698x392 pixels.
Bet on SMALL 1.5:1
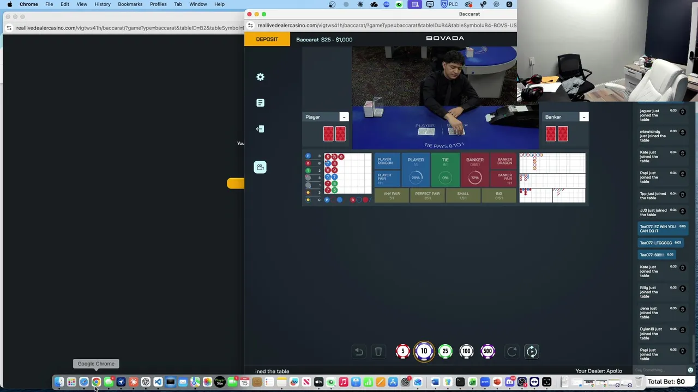click(463, 195)
